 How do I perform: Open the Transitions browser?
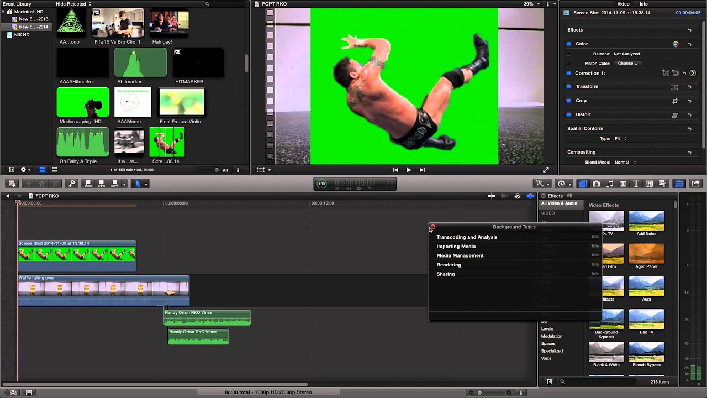pyautogui.click(x=623, y=184)
